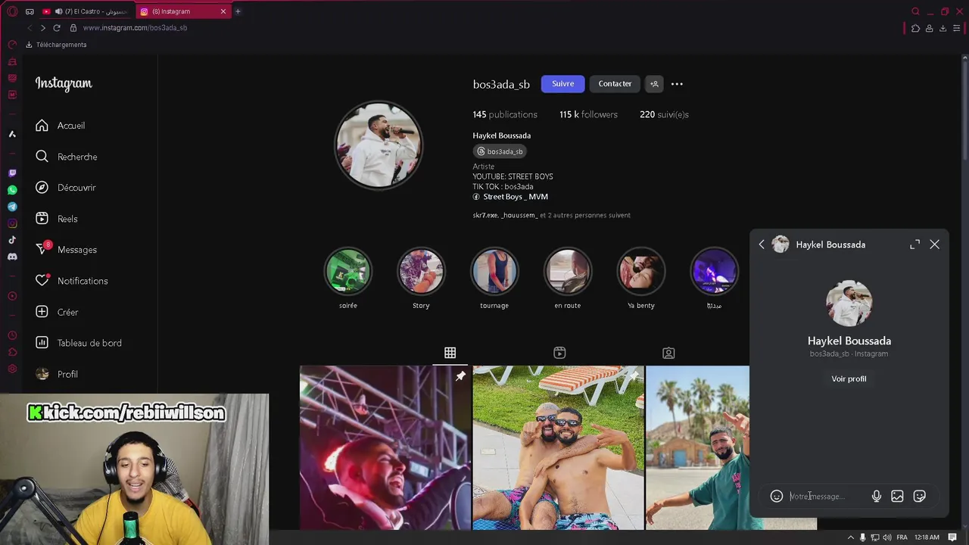Open Tableau de bord dashboard
Viewport: 969px width, 545px height.
79,343
